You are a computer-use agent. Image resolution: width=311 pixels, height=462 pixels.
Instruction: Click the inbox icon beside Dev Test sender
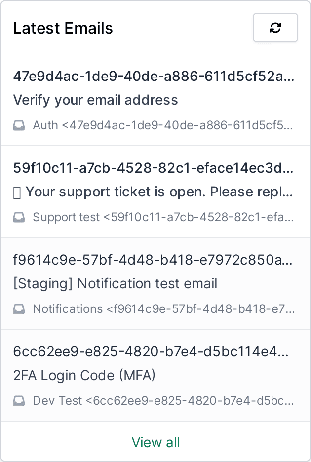pos(19,400)
